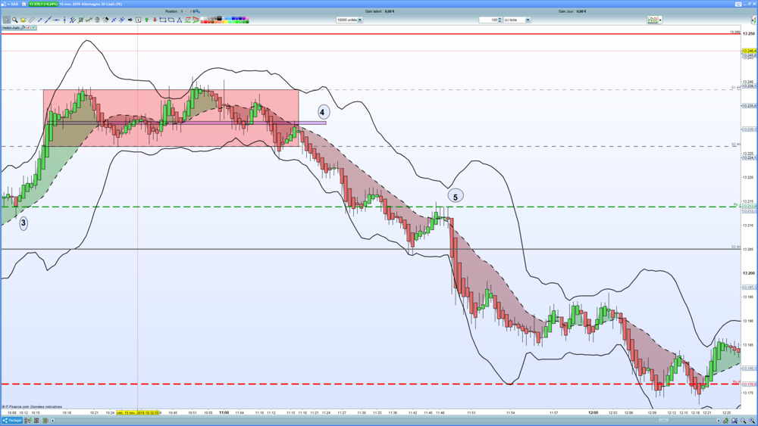Select the rectangle drawing tool
Screen dimensions: 758x426
163,20
